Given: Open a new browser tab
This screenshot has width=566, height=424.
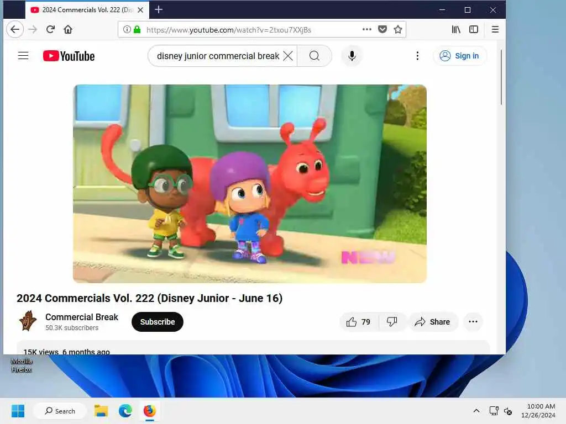Looking at the screenshot, I should pos(159,10).
